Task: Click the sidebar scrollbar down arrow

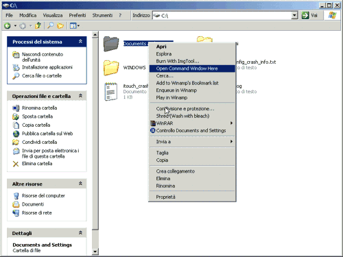Action: [x=95, y=252]
